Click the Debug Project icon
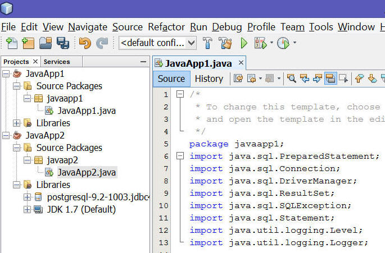Image resolution: width=385 pixels, height=253 pixels. tap(261, 43)
